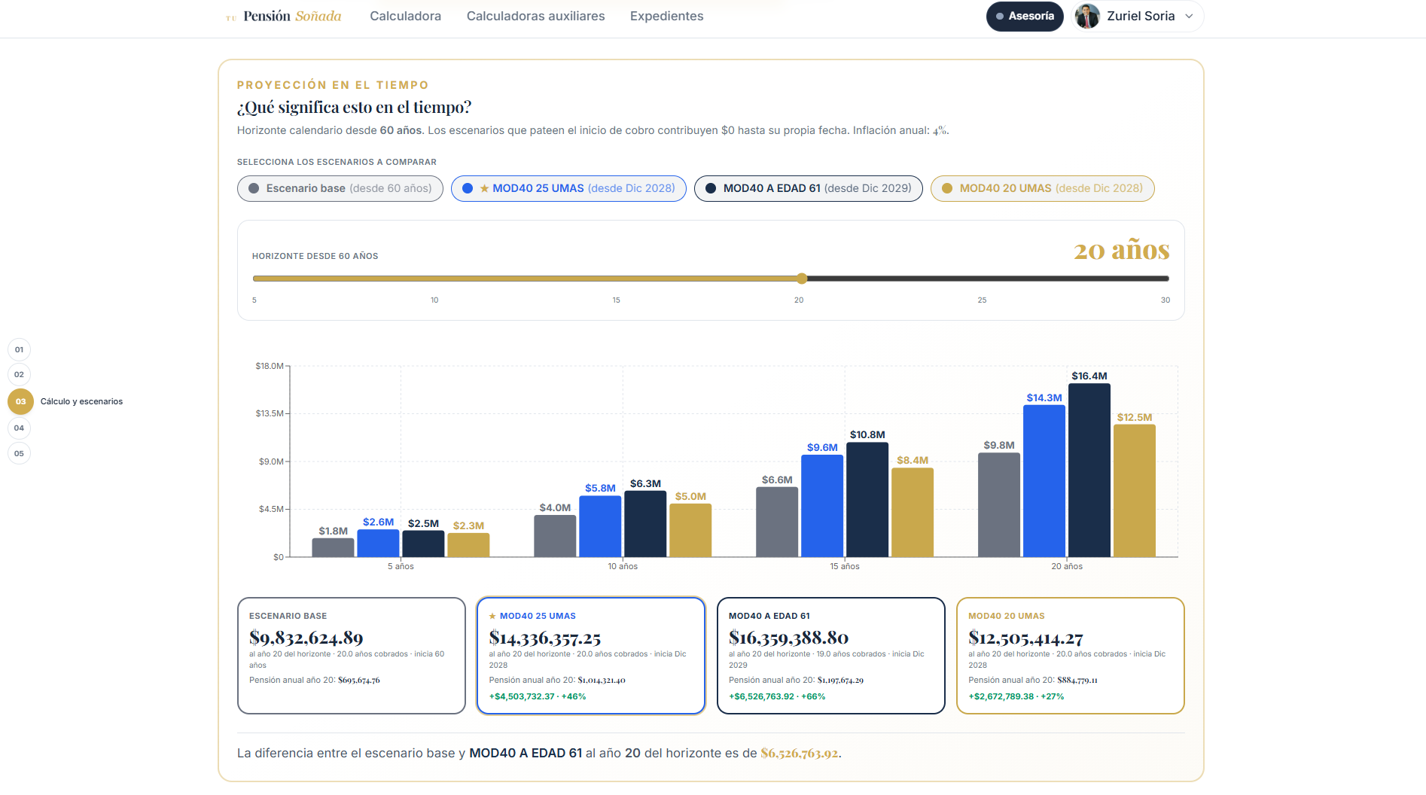Screen dimensions: 1426x795
Task: Jump to step 05 in side navigation
Action: (19, 453)
